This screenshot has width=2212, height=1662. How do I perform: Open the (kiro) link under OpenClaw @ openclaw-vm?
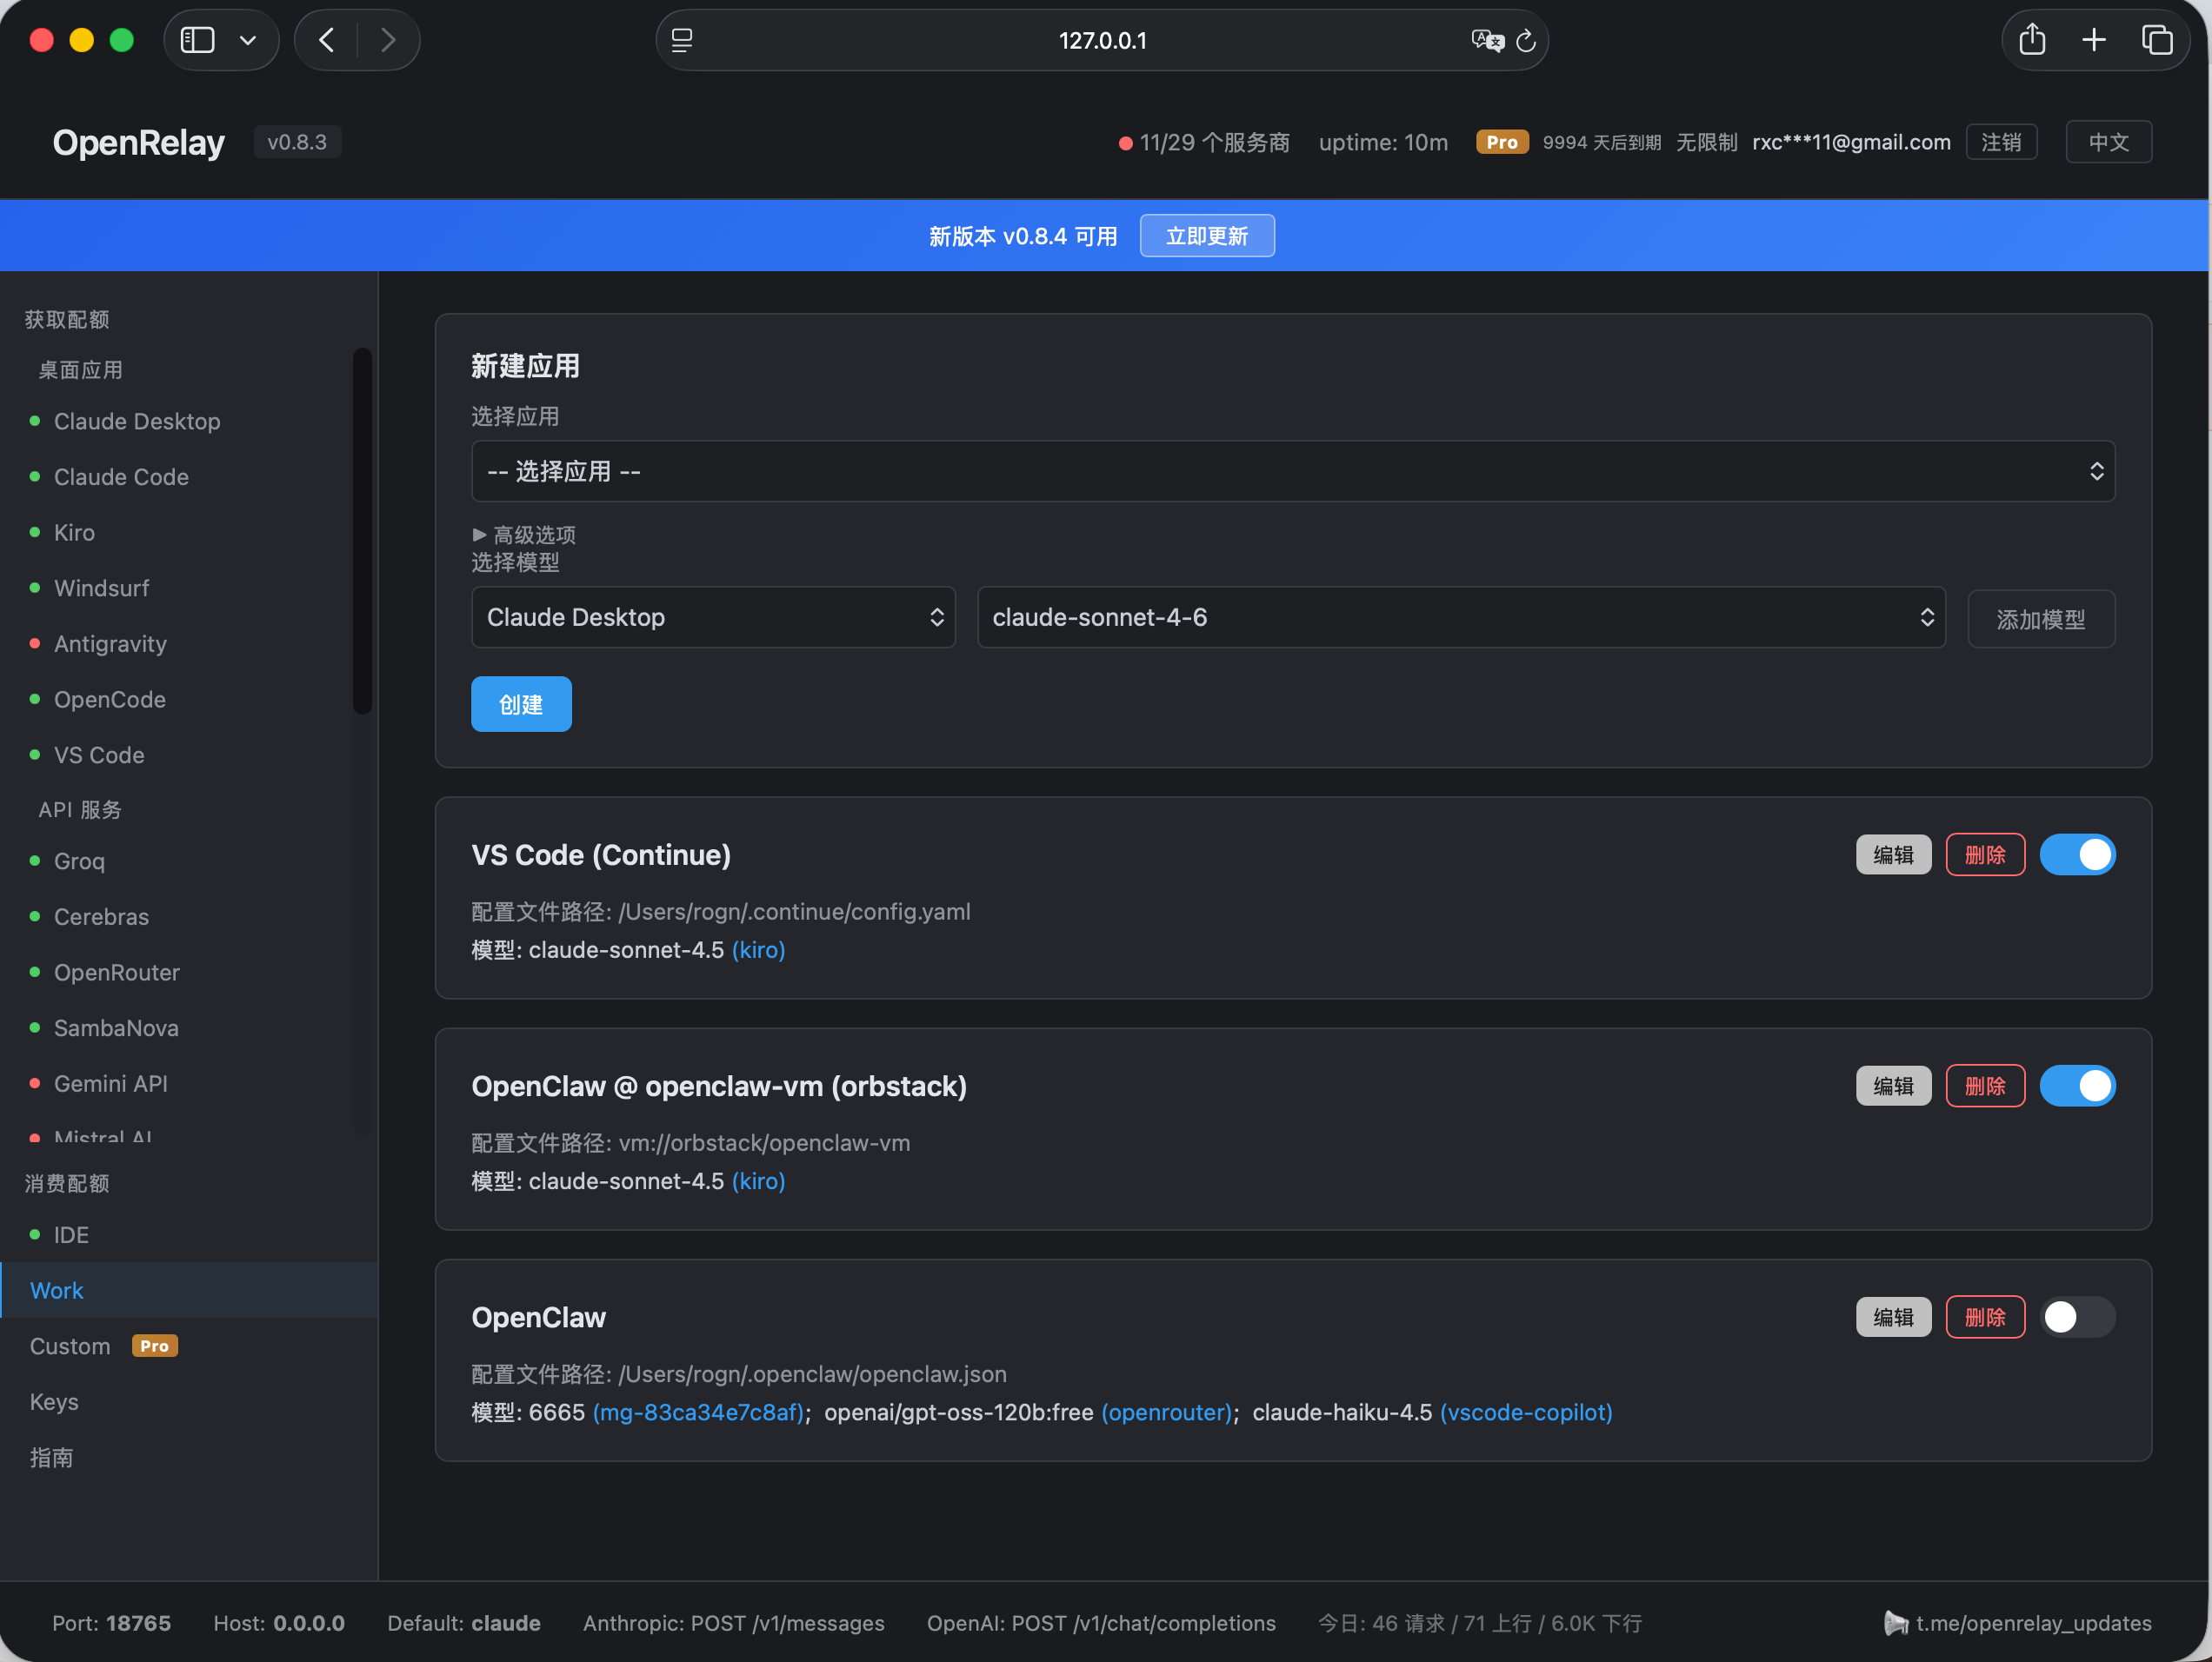[758, 1180]
